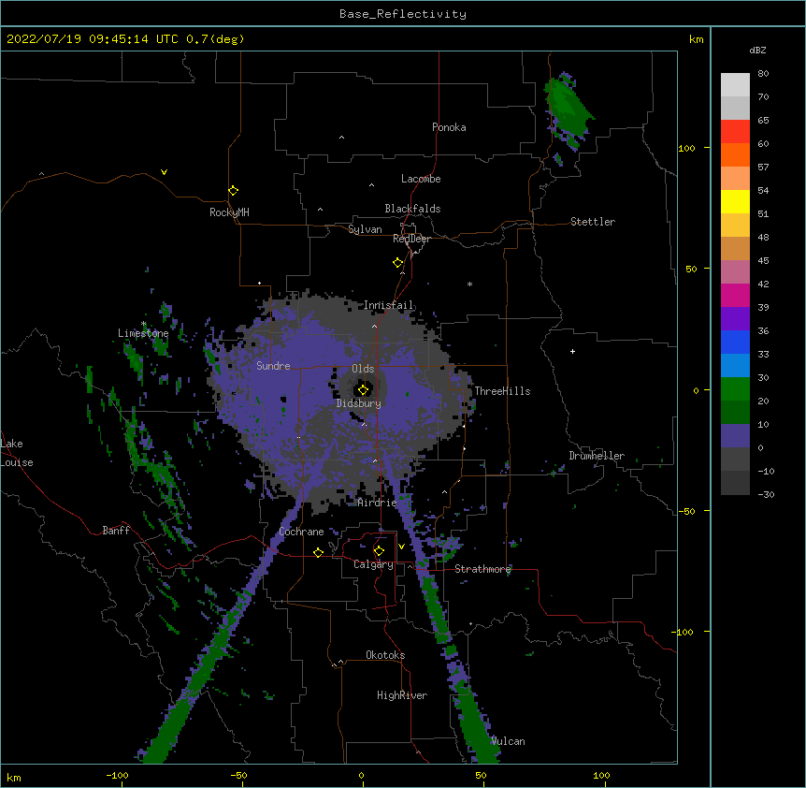
Task: Click the -100 tick on the right axis
Action: coord(683,632)
